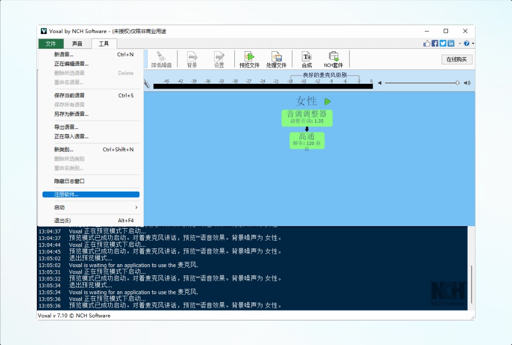512x345 pixels.
Task: Select the 高通 high-pass effect block
Action: (307, 140)
